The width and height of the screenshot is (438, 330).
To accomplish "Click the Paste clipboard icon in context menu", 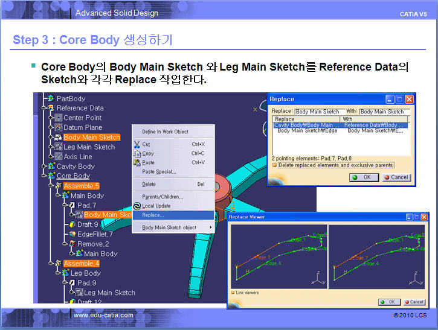I will pyautogui.click(x=137, y=162).
